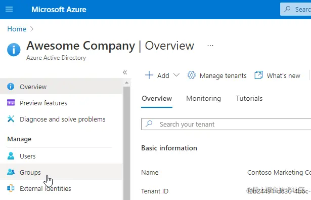The height and width of the screenshot is (200, 311).
Task: Click the breadcrumb chevron after Home
Action: [x=32, y=29]
